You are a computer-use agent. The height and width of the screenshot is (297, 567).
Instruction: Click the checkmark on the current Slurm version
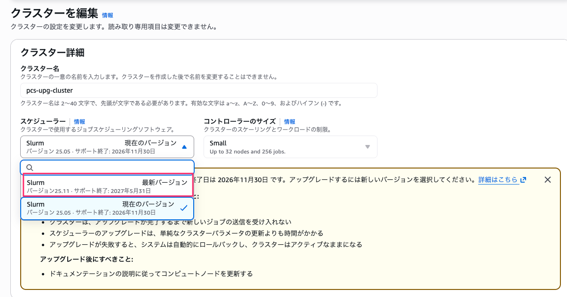pyautogui.click(x=184, y=208)
